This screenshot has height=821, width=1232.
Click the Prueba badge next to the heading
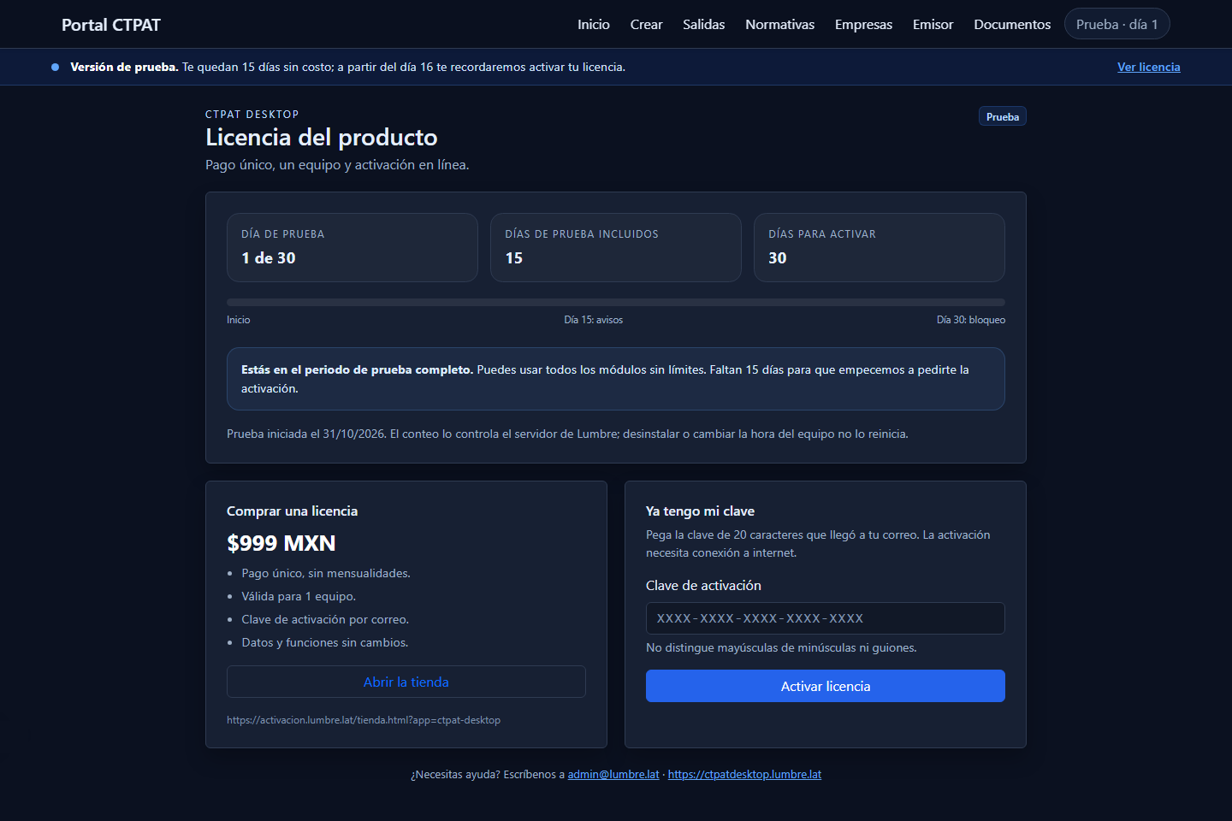tap(1002, 116)
